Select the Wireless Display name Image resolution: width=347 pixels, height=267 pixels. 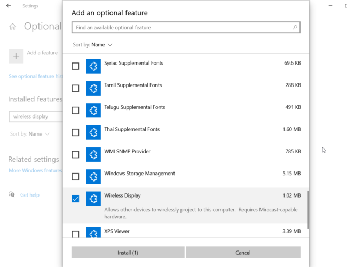[123, 196]
